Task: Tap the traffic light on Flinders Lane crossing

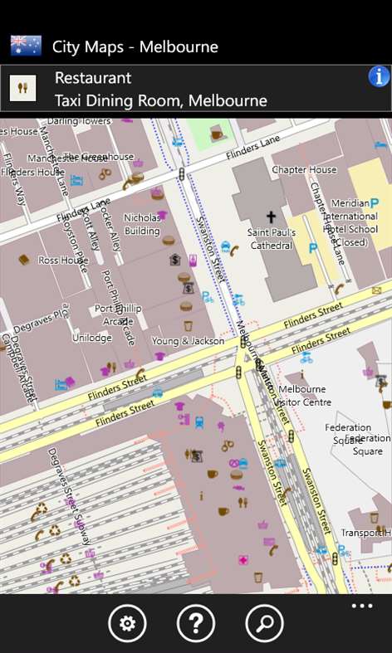Action: [182, 174]
